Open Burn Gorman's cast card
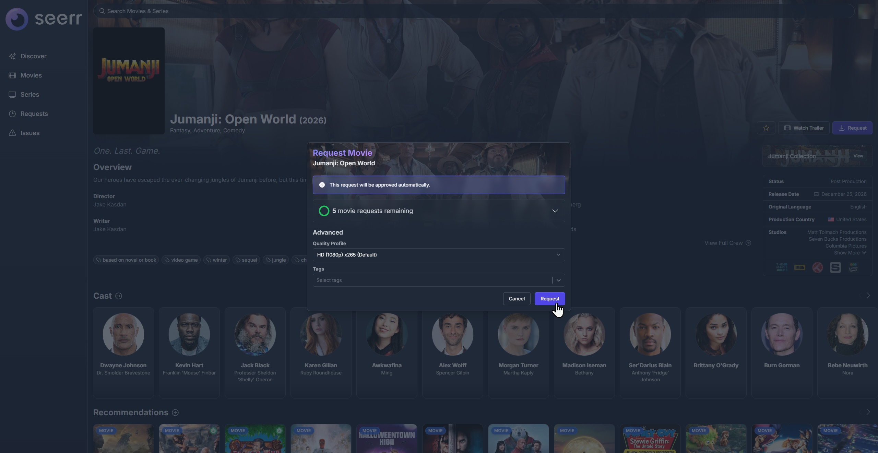The image size is (878, 453). [x=782, y=353]
